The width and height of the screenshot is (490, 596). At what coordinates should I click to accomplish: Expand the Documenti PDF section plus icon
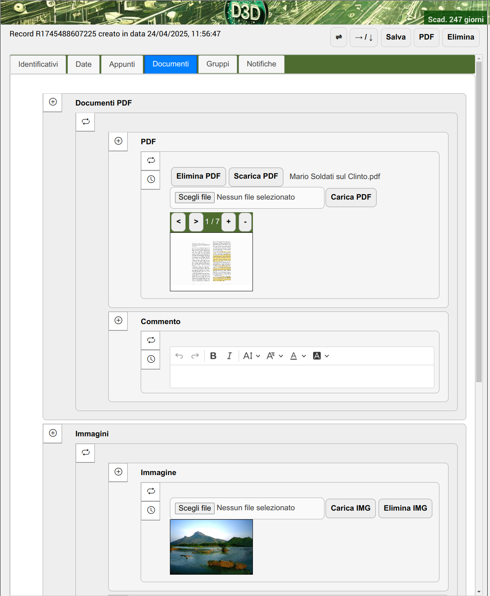[53, 102]
